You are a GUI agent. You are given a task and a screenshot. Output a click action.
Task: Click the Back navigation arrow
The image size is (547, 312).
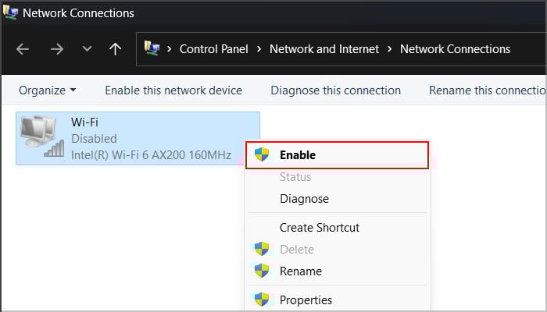click(x=23, y=49)
